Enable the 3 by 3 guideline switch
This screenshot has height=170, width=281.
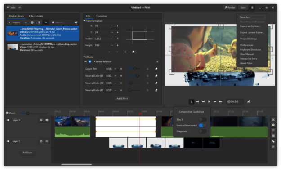(x=202, y=120)
